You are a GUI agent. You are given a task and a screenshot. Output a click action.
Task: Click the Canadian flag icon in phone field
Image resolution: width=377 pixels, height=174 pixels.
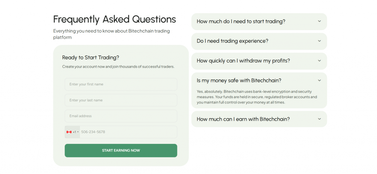(69, 132)
